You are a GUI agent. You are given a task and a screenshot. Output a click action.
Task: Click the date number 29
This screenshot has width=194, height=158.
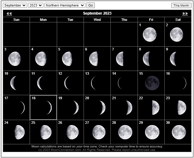click(141, 123)
